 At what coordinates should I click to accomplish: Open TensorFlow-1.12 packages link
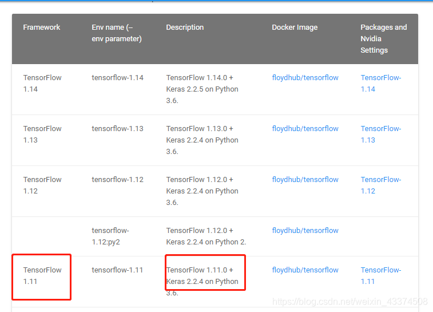point(381,185)
